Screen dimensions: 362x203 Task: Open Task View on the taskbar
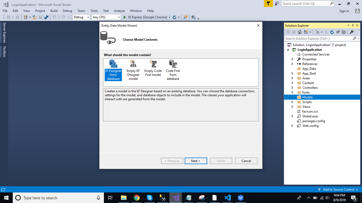pyautogui.click(x=111, y=198)
